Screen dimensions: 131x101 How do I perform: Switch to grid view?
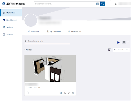124,42
